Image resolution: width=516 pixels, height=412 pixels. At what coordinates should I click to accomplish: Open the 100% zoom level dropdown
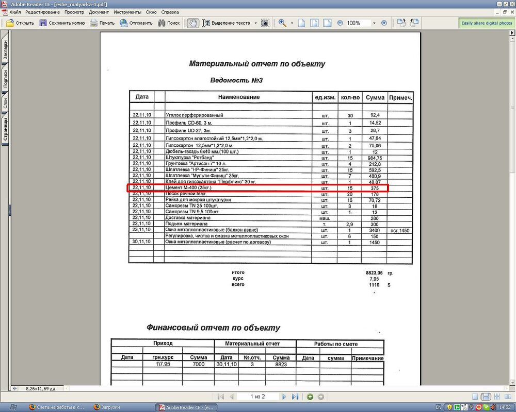click(374, 23)
